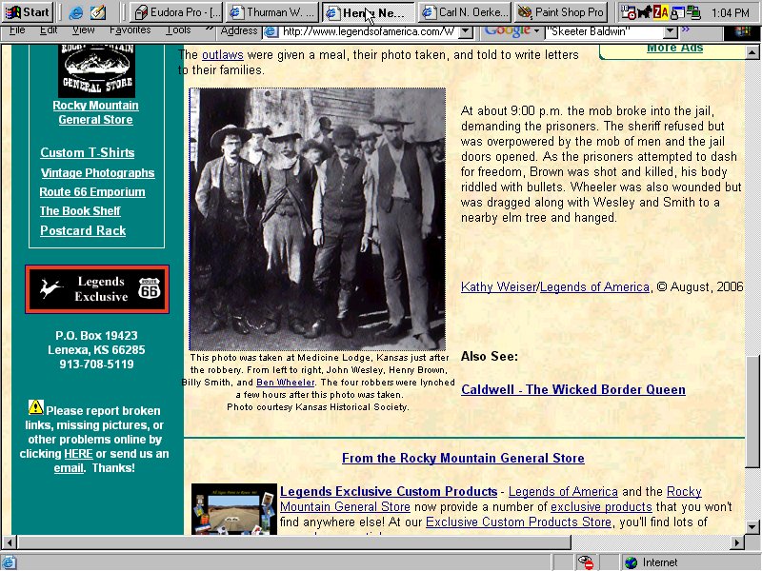The height and width of the screenshot is (571, 762).
Task: Open the Edit menu
Action: point(49,30)
